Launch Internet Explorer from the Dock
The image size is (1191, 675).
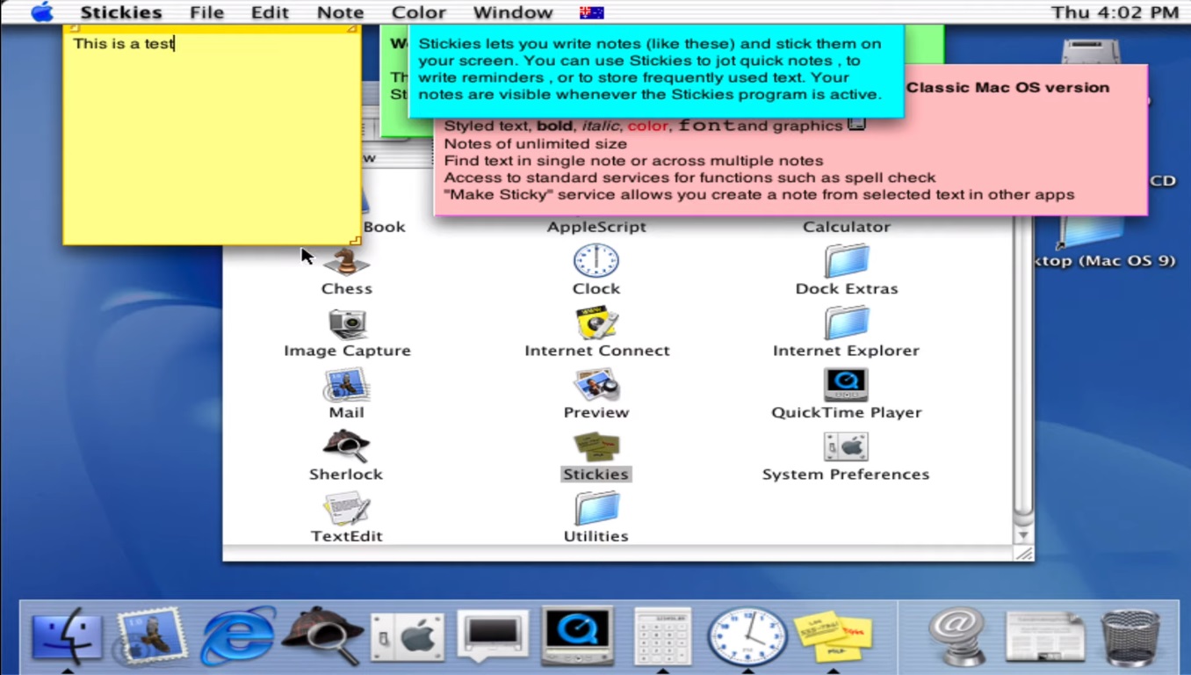237,635
